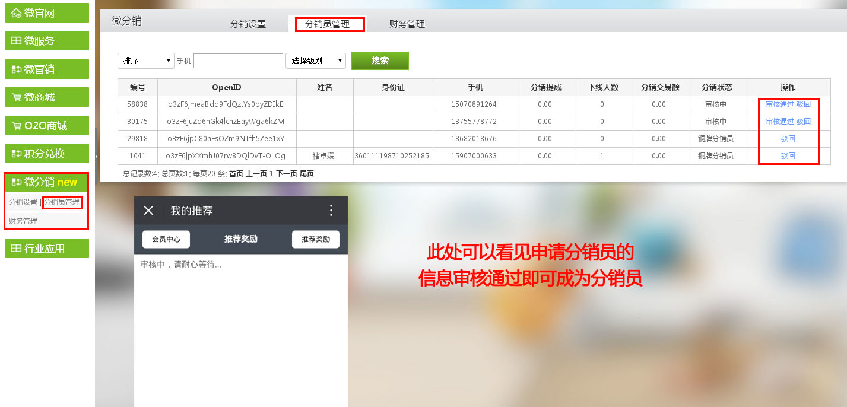Image resolution: width=847 pixels, height=407 pixels.
Task: Close the 我的推荐 mobile preview with X
Action: click(149, 211)
